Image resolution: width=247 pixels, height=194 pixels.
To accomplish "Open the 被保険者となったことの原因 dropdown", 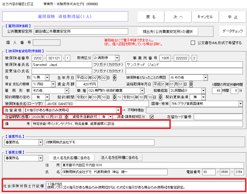I will [x=205, y=78].
